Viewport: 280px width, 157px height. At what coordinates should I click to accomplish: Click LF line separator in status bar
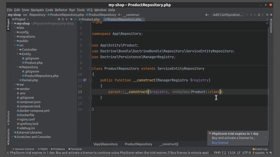click(x=239, y=153)
